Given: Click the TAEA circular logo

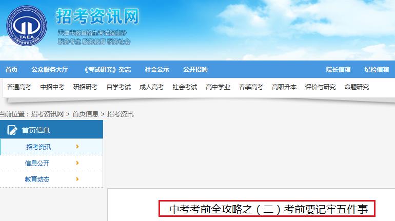Looking at the screenshot, I should 27,26.
